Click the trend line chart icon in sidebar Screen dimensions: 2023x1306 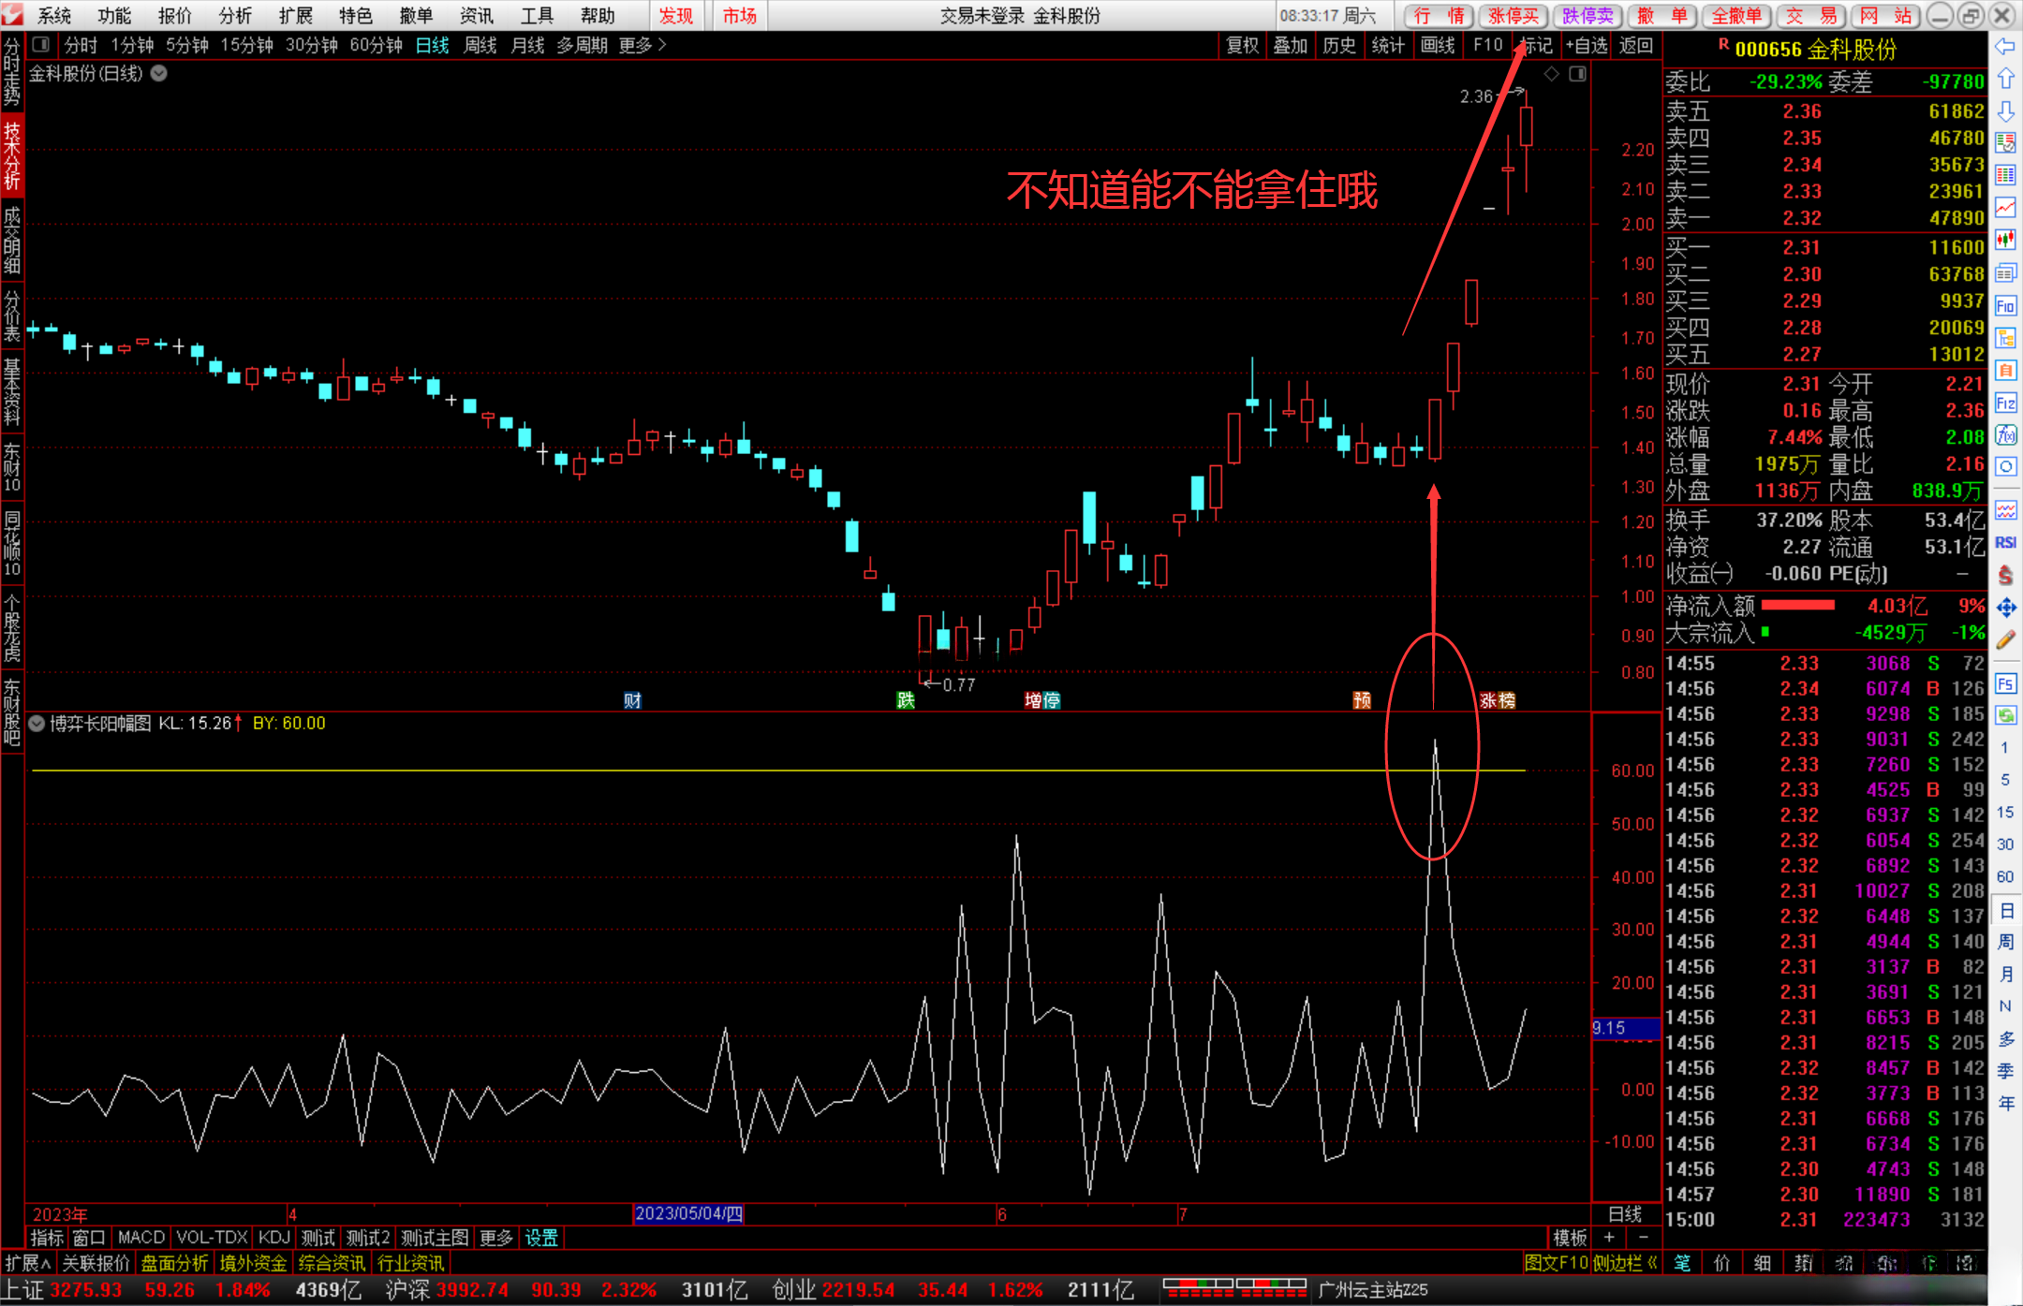click(2005, 207)
